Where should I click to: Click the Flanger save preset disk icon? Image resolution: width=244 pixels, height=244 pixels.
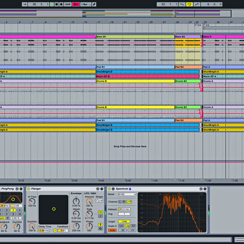102,189
